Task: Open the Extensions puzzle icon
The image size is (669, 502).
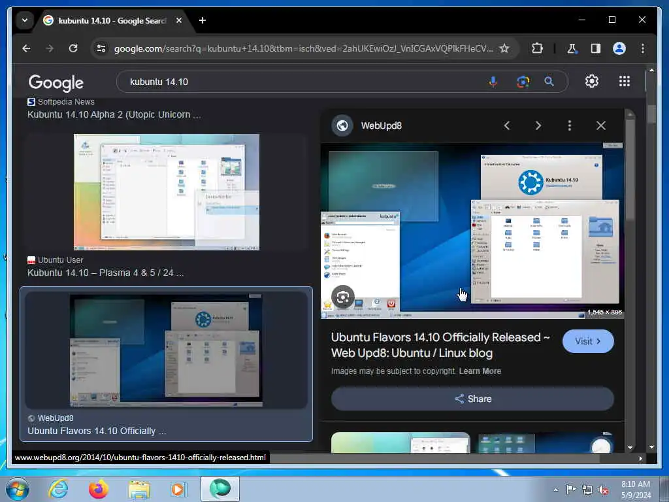Action: click(537, 48)
